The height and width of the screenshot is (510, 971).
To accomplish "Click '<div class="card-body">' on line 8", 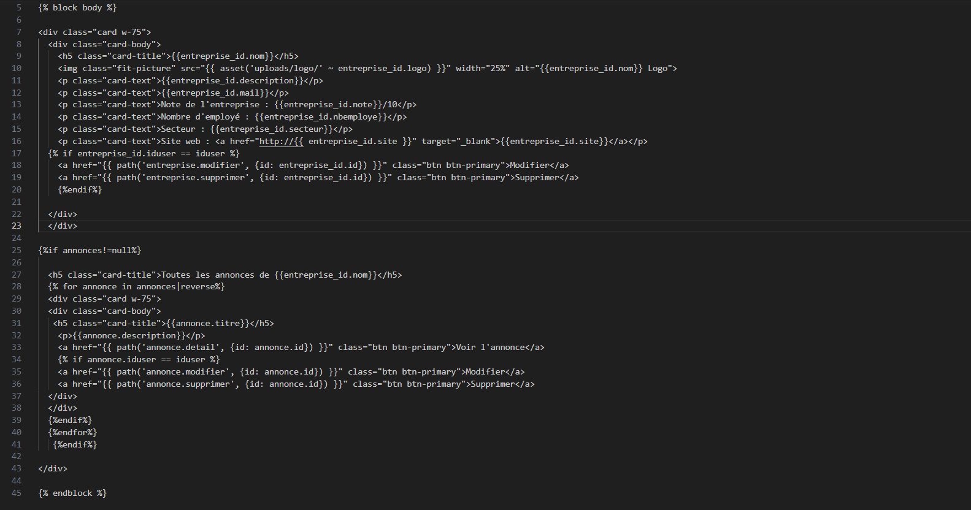I will [104, 44].
